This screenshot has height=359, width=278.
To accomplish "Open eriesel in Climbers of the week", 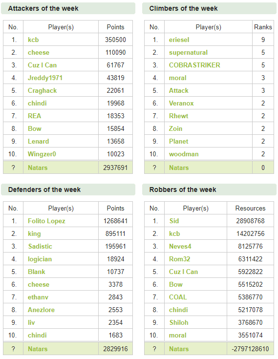I will coord(179,40).
